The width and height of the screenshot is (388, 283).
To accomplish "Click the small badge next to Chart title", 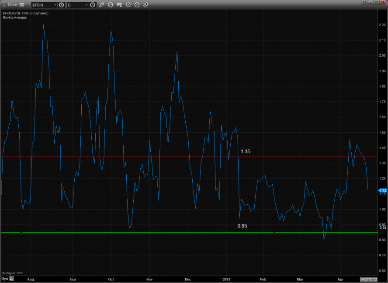I will [22, 5].
